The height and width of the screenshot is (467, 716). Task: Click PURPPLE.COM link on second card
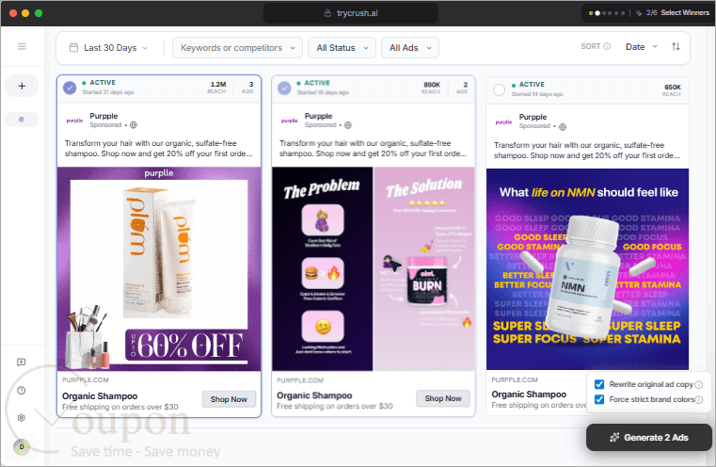click(x=300, y=380)
